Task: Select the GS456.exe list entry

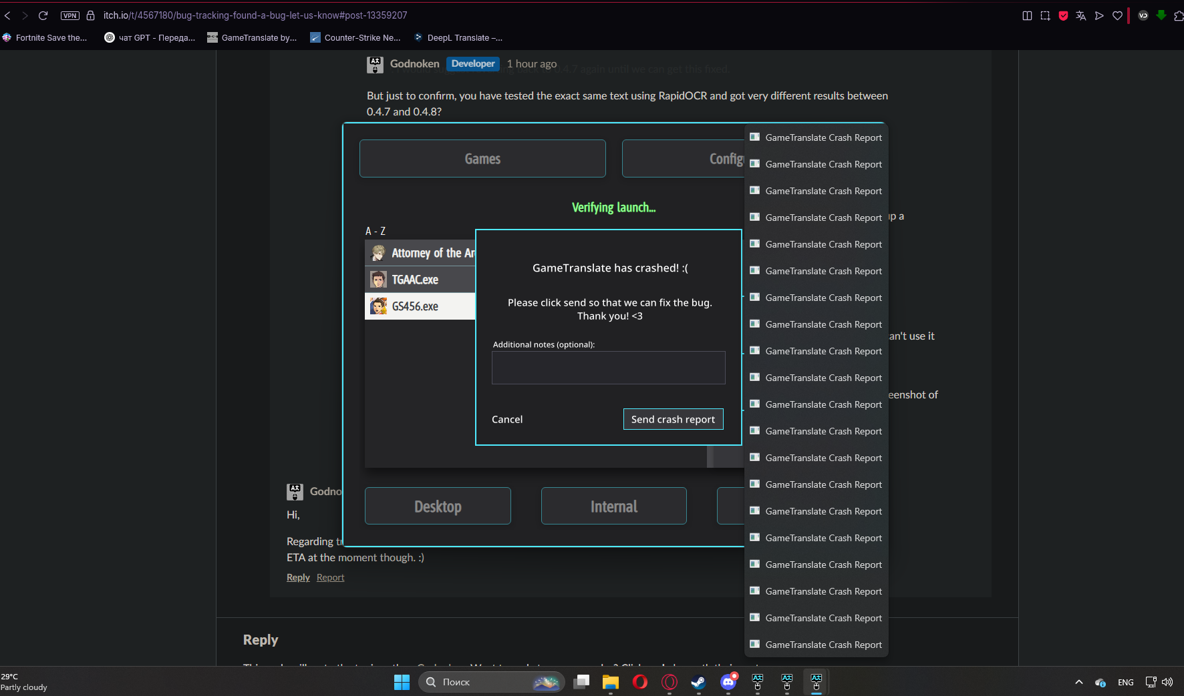Action: click(x=420, y=306)
